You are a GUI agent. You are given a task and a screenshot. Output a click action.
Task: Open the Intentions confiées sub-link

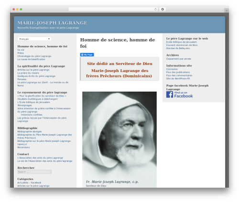32,115
